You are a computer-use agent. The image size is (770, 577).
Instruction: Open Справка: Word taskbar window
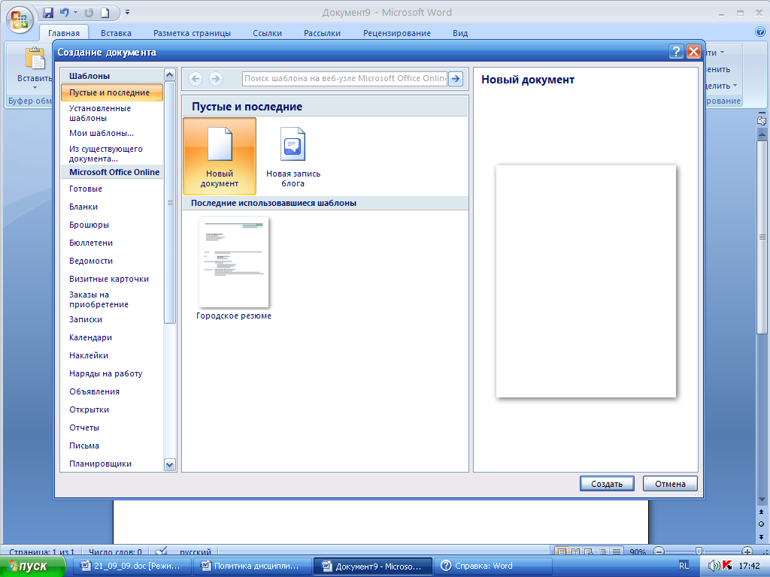[493, 566]
